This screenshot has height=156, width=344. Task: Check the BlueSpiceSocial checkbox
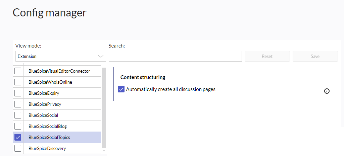[x=18, y=115]
